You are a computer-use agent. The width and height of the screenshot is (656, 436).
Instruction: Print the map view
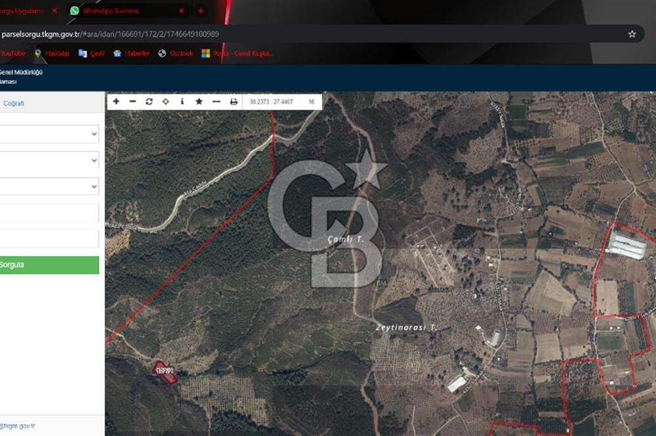[x=234, y=101]
